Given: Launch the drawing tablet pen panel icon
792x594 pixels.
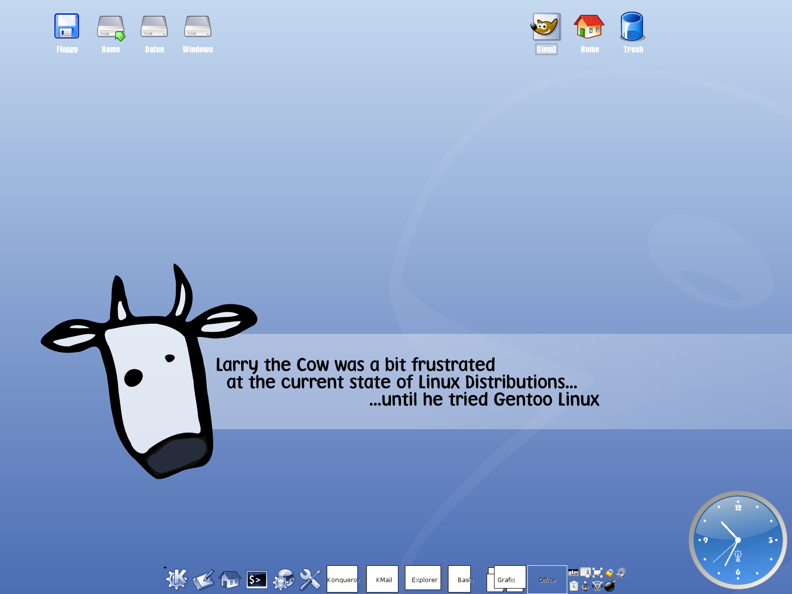Looking at the screenshot, I should (203, 580).
